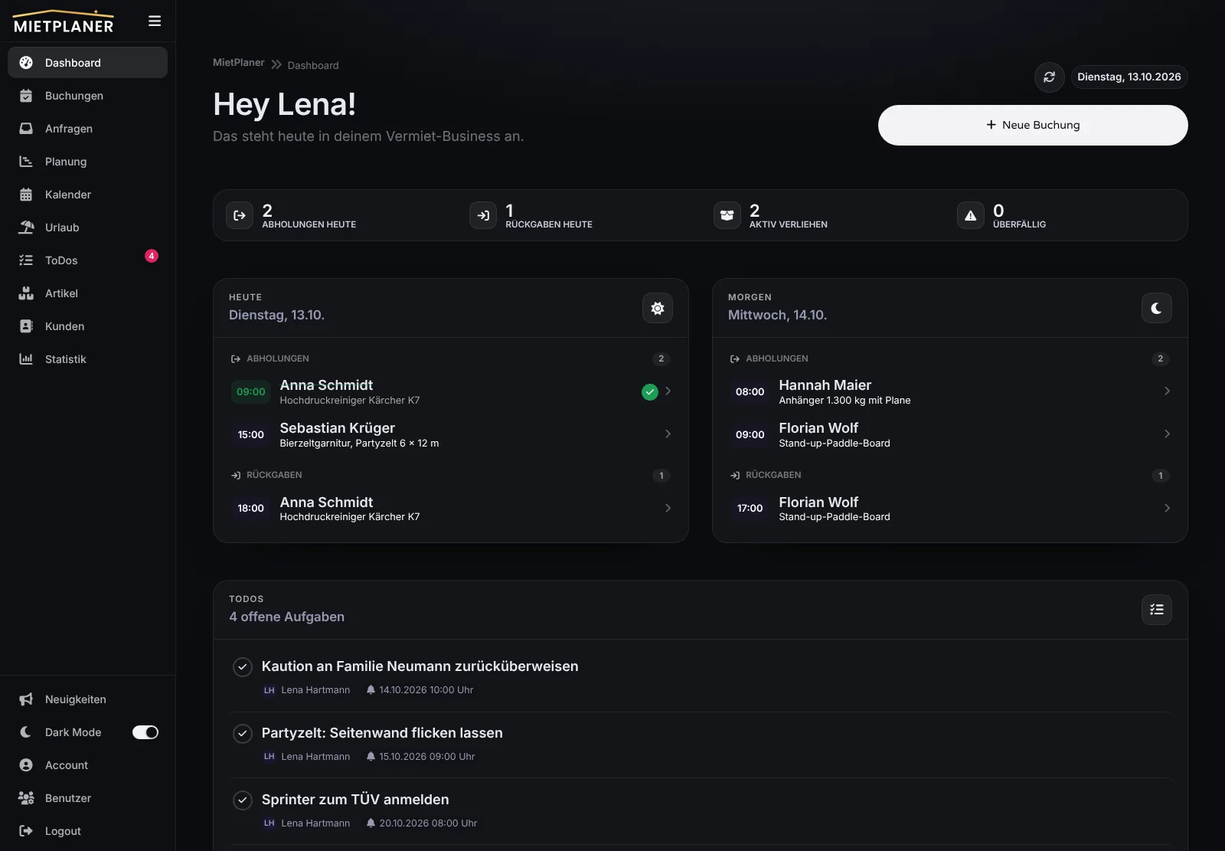Click the red ToDos badge showing 4
Viewport: 1225px width, 851px height.
click(152, 256)
